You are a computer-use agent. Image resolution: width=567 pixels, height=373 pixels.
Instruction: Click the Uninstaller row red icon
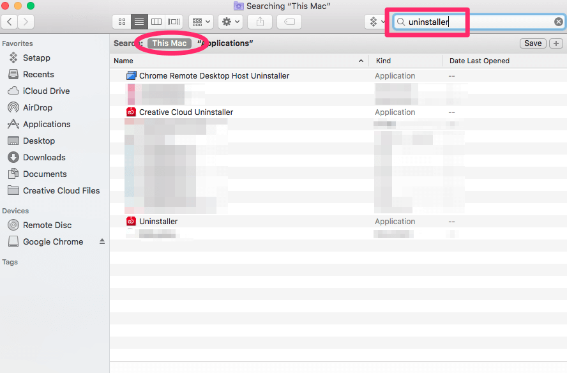(x=131, y=221)
